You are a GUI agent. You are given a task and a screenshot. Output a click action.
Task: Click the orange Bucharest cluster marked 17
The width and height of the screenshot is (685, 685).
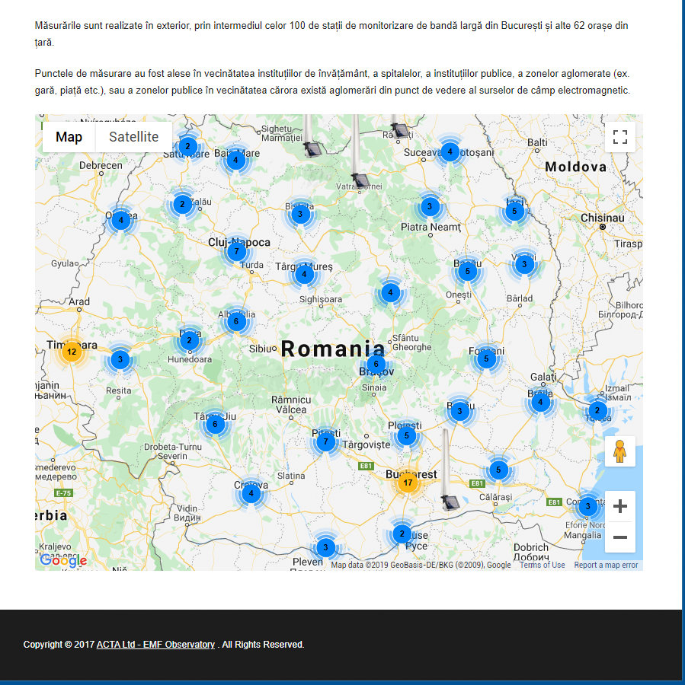point(408,483)
